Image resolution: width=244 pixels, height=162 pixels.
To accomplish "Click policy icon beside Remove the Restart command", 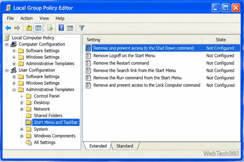I will click(88, 63).
